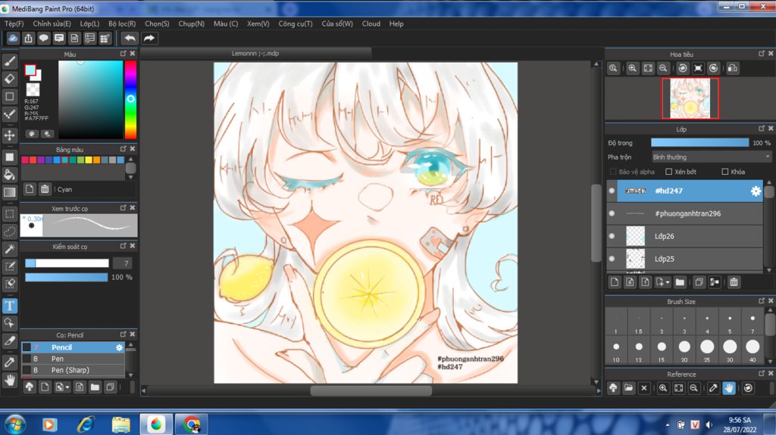Click the export/share icon in toolbar

click(x=28, y=38)
